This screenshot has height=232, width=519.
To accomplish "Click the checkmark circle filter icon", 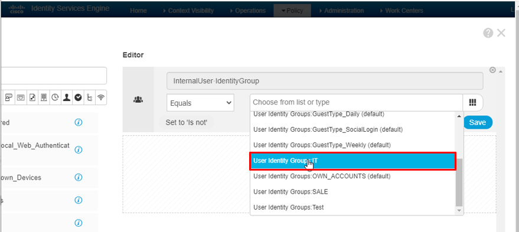I will [78, 97].
